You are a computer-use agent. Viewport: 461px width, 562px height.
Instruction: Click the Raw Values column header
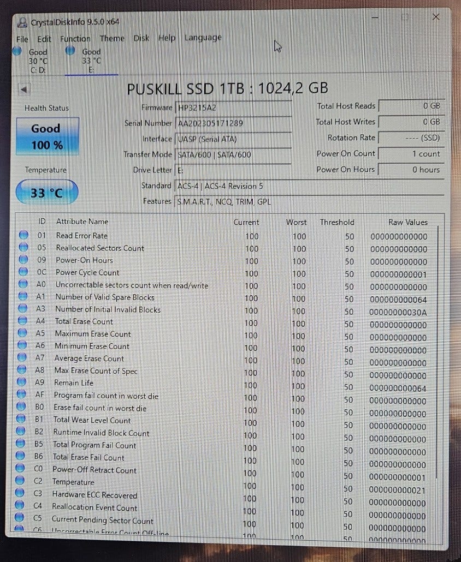[x=408, y=222]
